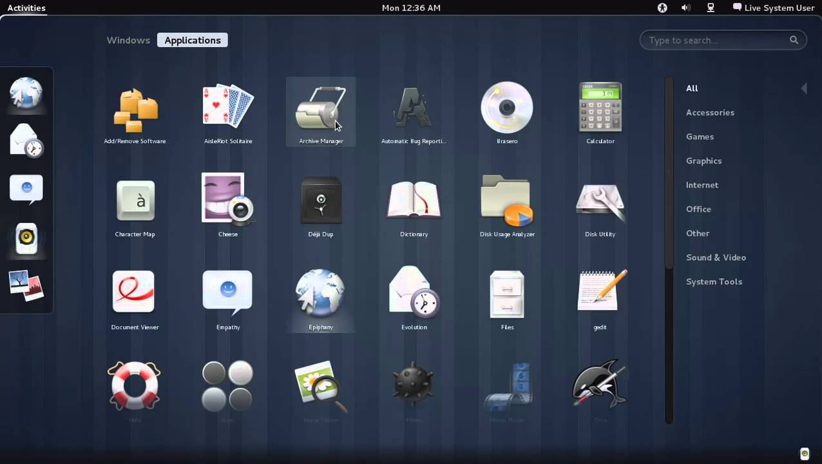Screen dimensions: 822x464
Task: Open Epiphany browser from the dash
Action: [26, 93]
